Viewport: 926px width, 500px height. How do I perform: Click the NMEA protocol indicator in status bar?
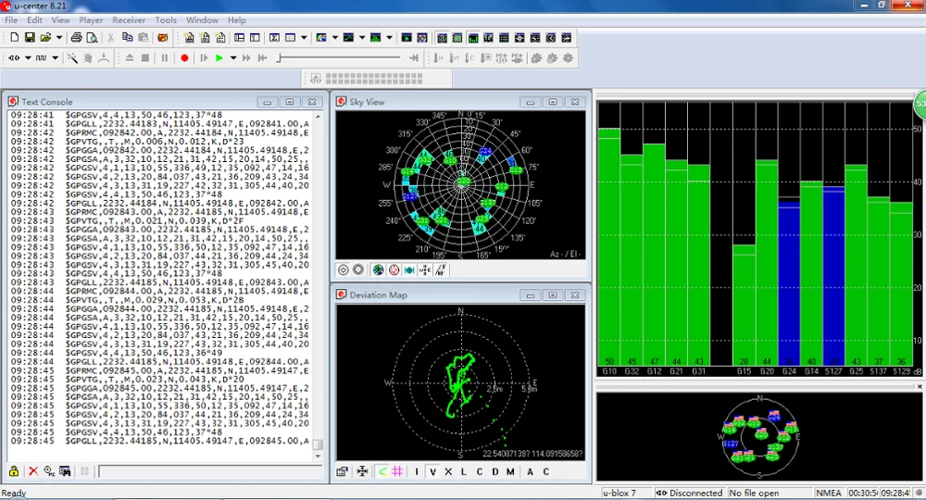point(828,494)
